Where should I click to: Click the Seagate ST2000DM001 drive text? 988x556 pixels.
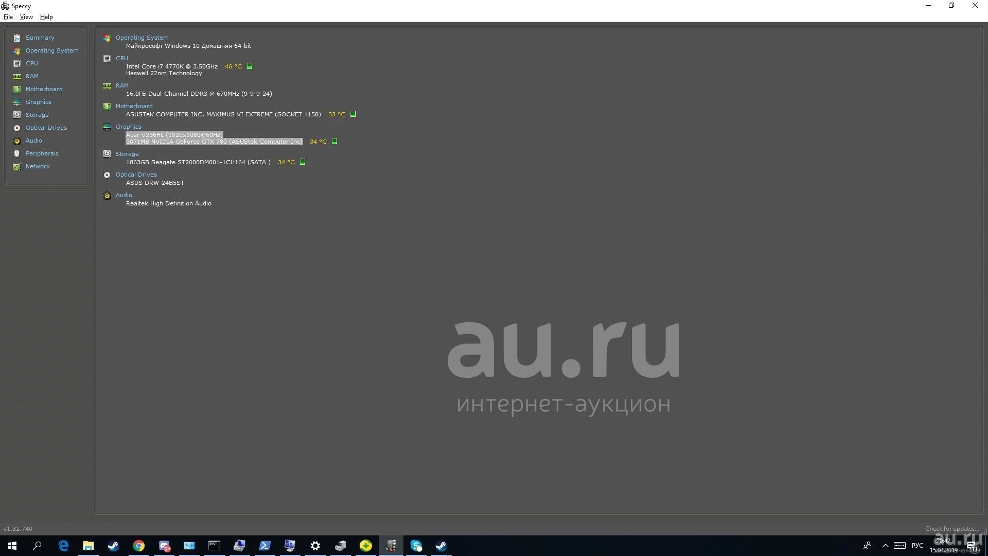click(x=198, y=162)
